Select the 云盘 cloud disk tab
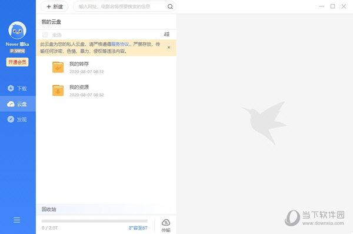 [x=18, y=103]
